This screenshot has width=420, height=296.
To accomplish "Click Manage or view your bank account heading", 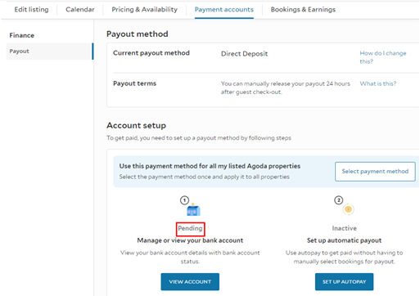I will coord(190,240).
